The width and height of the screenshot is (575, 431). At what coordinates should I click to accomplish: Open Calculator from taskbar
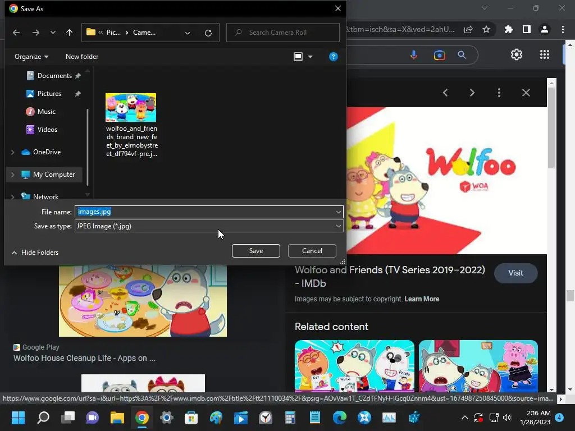click(290, 418)
